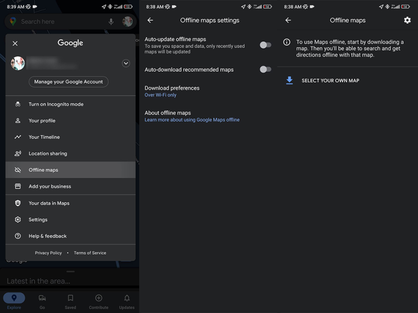The width and height of the screenshot is (418, 313).
Task: Go back from the Offline maps screen
Action: (x=288, y=20)
